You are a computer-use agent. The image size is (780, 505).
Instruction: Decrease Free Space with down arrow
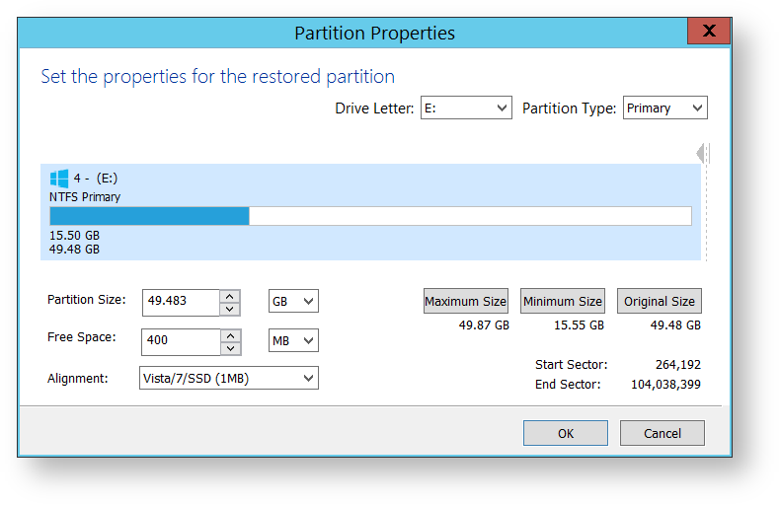click(x=230, y=348)
